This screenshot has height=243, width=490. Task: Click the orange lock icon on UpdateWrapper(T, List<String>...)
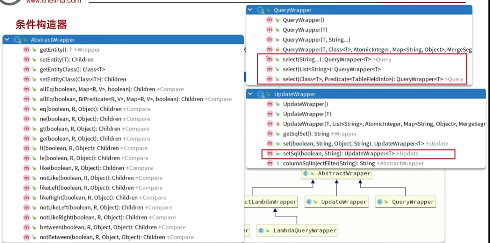(278, 124)
